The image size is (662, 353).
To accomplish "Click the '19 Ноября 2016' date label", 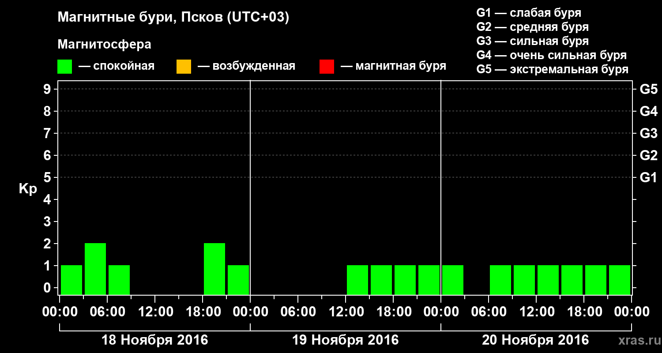I will 346,340.
